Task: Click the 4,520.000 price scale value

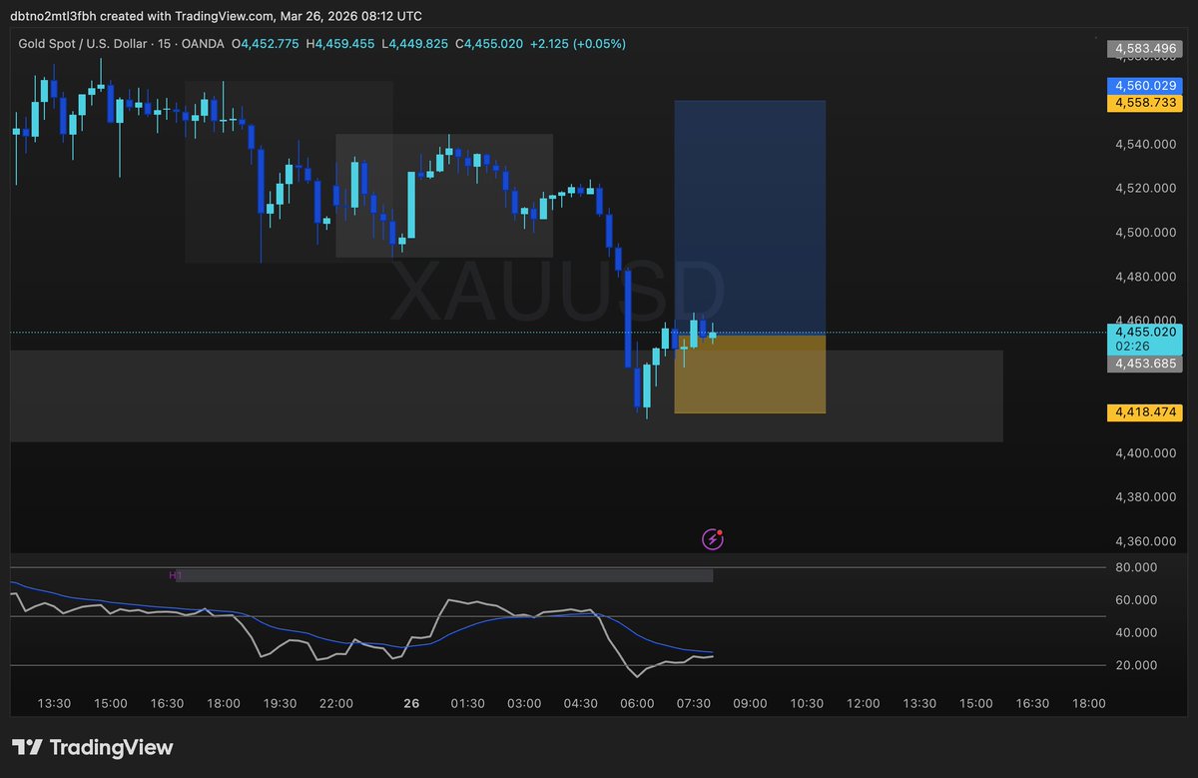Action: tap(1145, 188)
